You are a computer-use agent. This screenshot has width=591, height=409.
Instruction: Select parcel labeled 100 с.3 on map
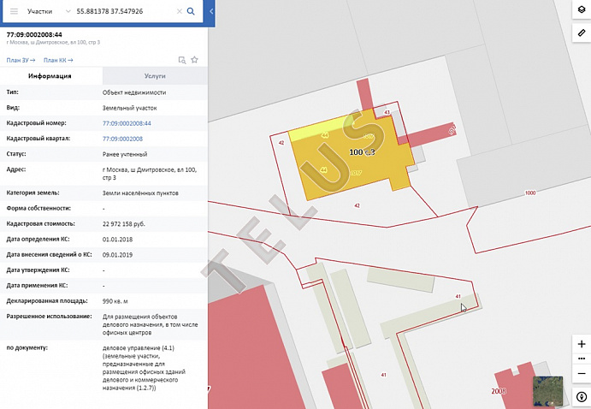[362, 152]
